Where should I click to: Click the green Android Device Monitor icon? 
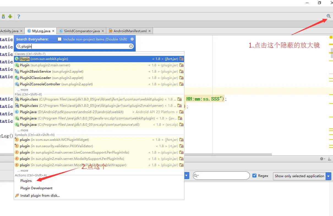[x=10, y=17]
